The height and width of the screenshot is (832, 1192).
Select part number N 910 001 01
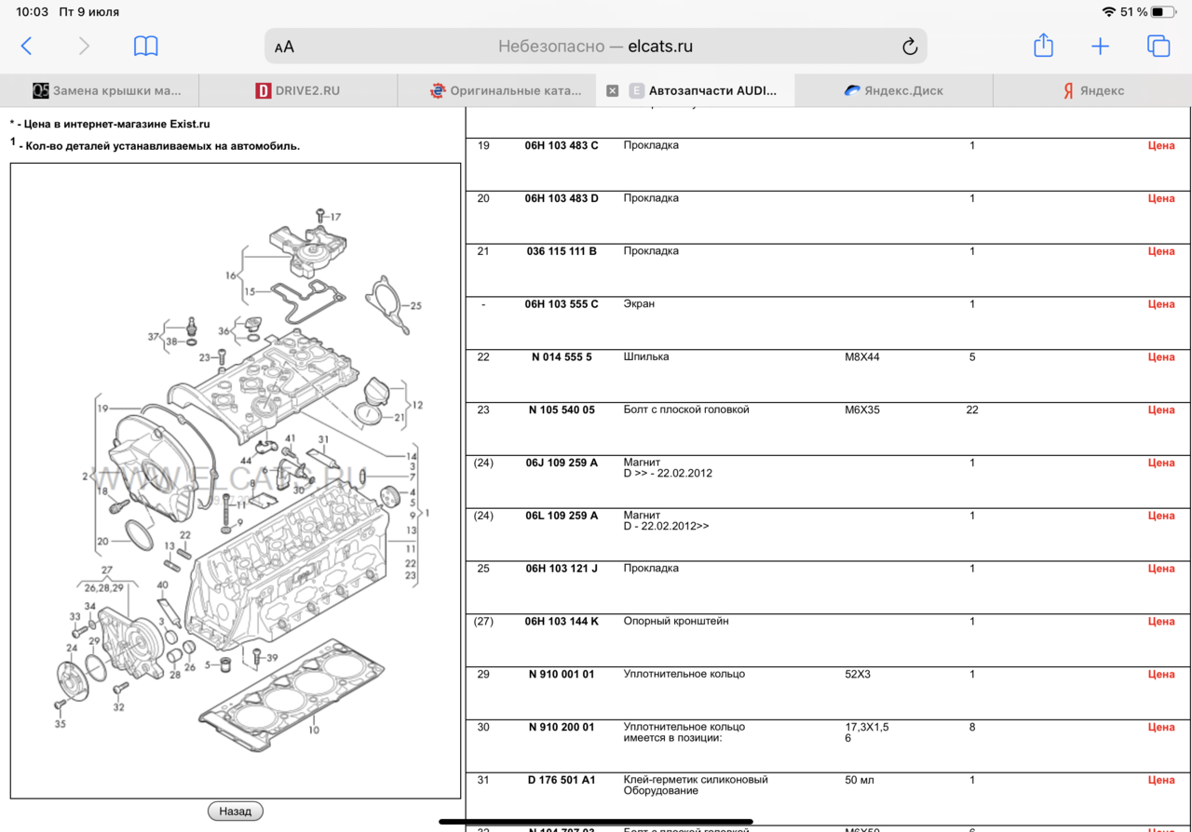pos(562,675)
